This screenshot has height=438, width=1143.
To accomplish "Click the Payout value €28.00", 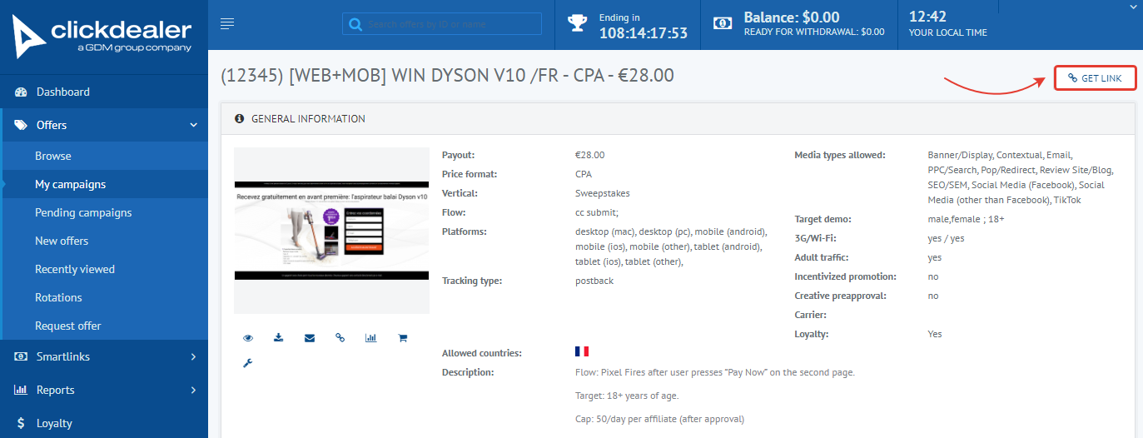I will pos(590,155).
